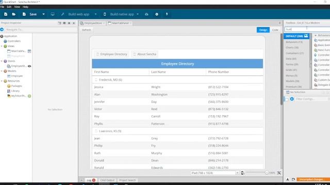Click the rotate device orientation icon
Viewport: 330px width, 185px height.
[243, 173]
